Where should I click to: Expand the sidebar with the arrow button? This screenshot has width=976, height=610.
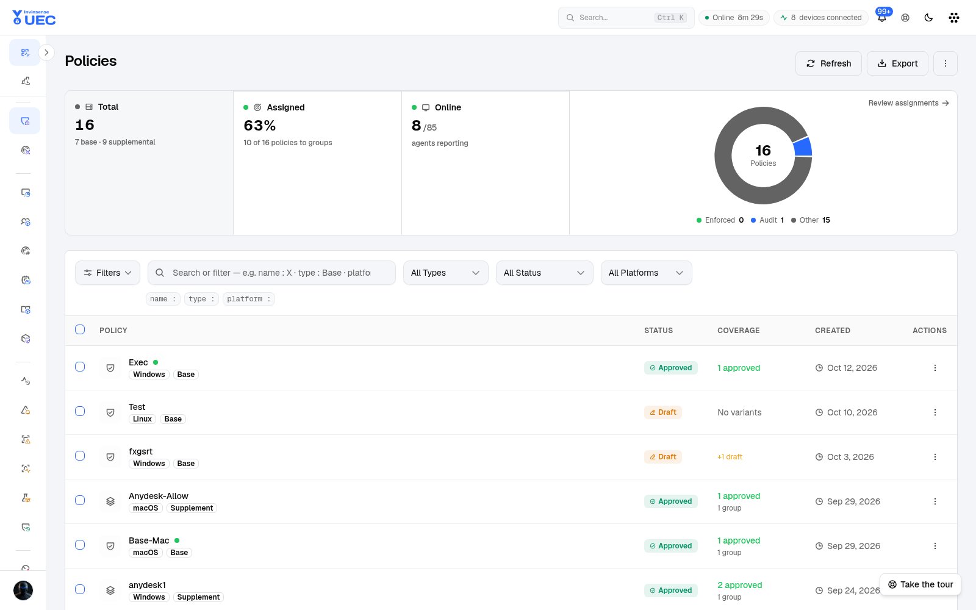(46, 52)
